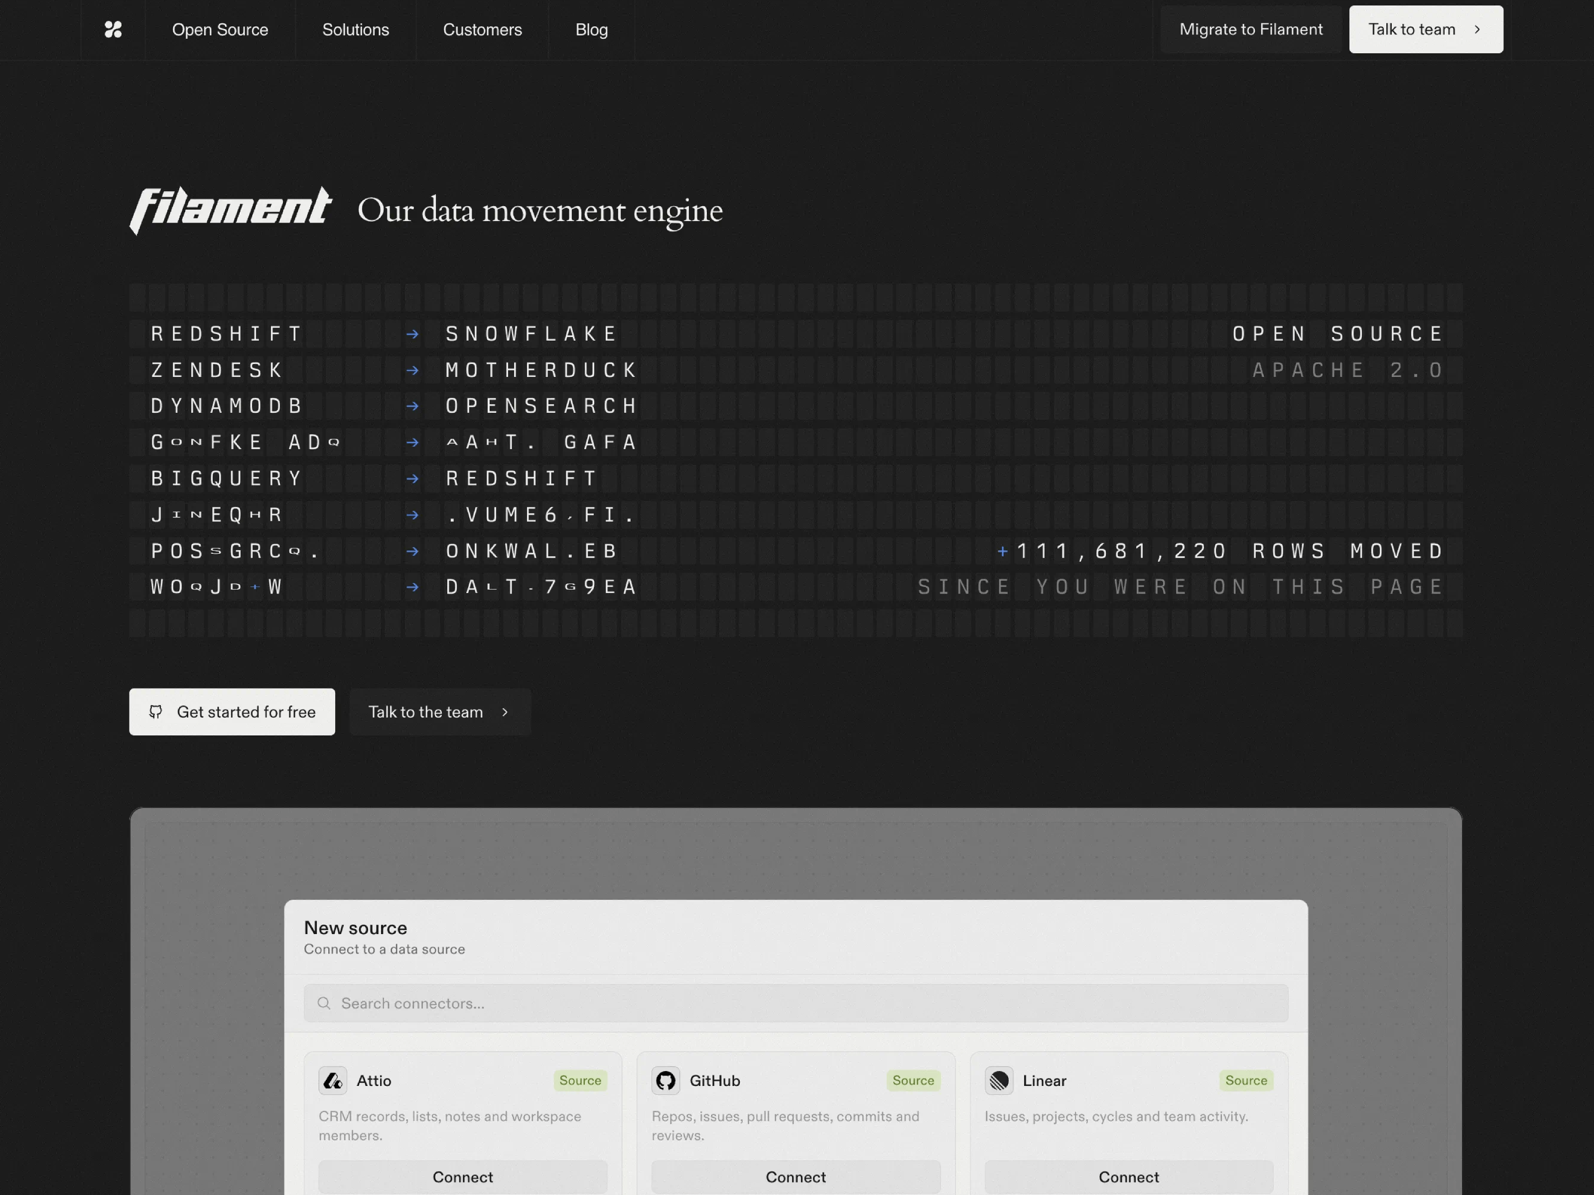Click the Linear issues and projects description
The width and height of the screenshot is (1594, 1195).
click(1116, 1116)
